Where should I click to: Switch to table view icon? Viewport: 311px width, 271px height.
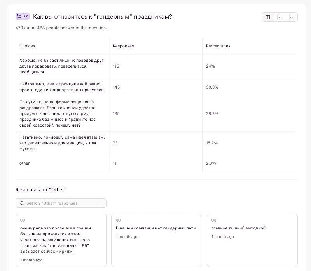(268, 17)
